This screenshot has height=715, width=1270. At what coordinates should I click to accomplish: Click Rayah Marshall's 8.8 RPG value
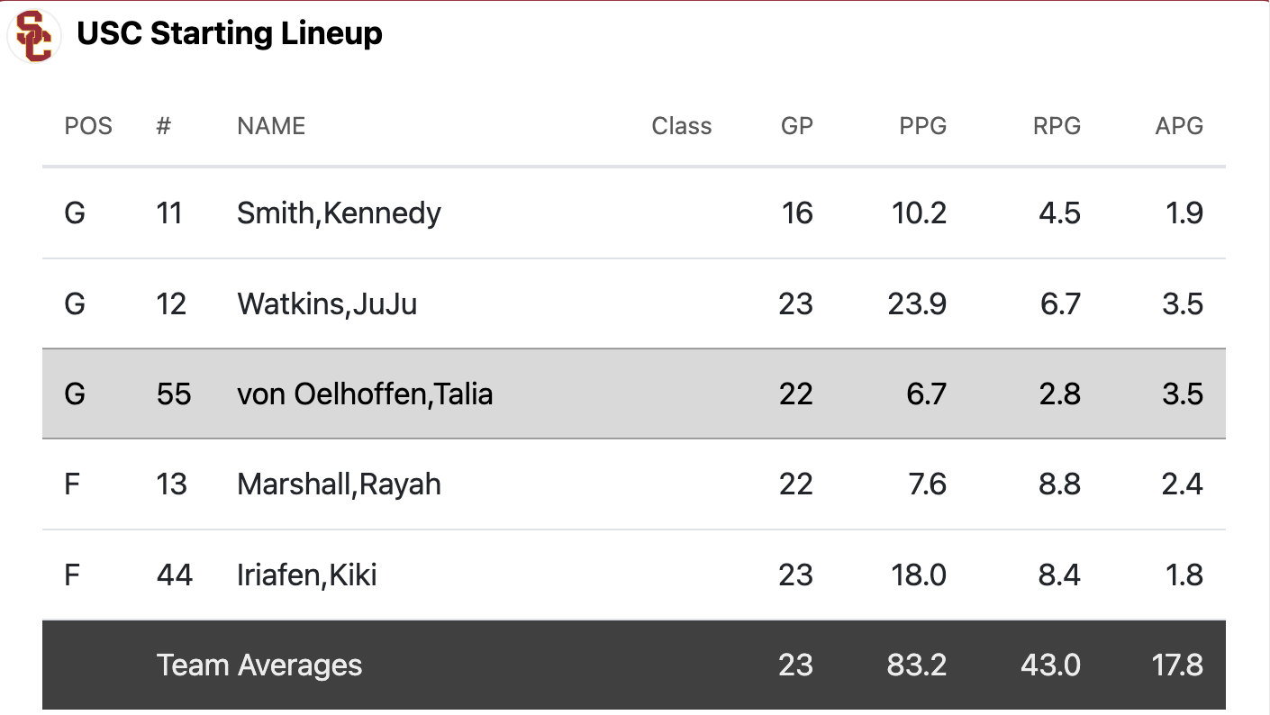(1059, 484)
